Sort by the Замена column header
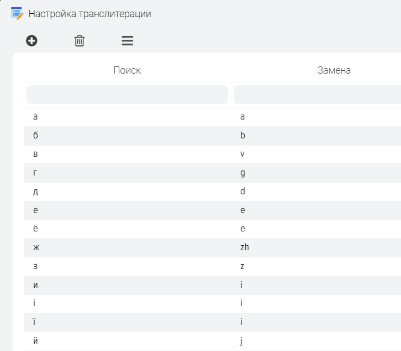The height and width of the screenshot is (351, 401). (x=334, y=70)
